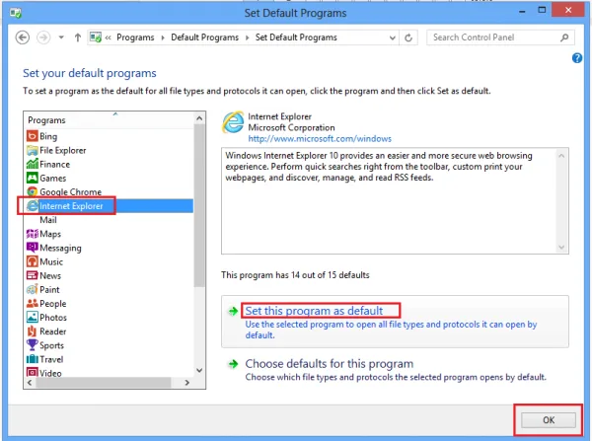Open the help question mark icon
The height and width of the screenshot is (441, 592).
577,58
